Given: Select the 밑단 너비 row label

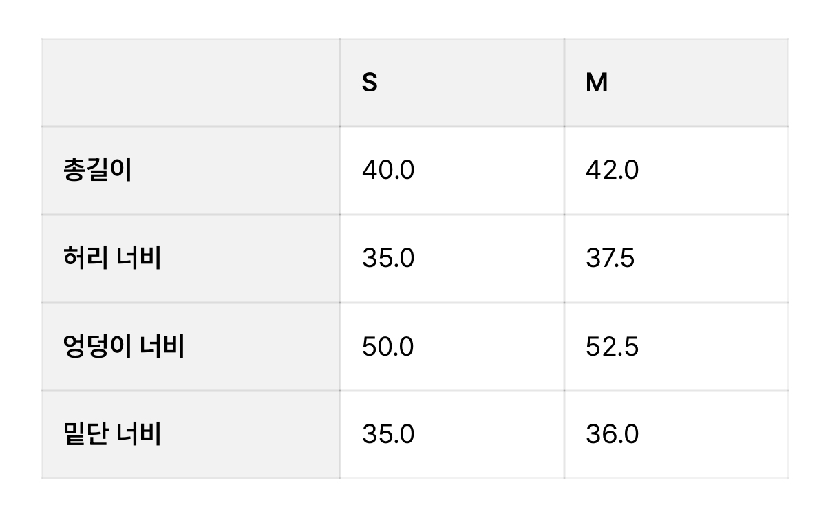Looking at the screenshot, I should click(x=111, y=435).
